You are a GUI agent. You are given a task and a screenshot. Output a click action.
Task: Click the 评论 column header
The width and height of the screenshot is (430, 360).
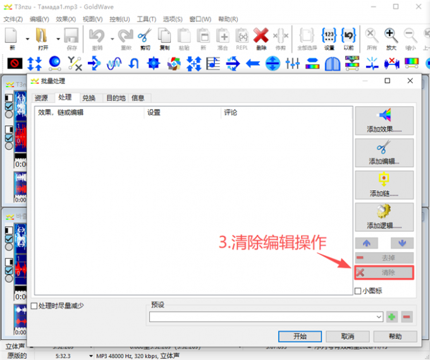286,112
